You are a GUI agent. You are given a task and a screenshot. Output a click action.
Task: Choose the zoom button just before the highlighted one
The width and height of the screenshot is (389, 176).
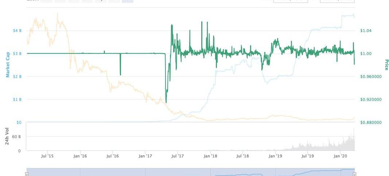click(x=114, y=1)
